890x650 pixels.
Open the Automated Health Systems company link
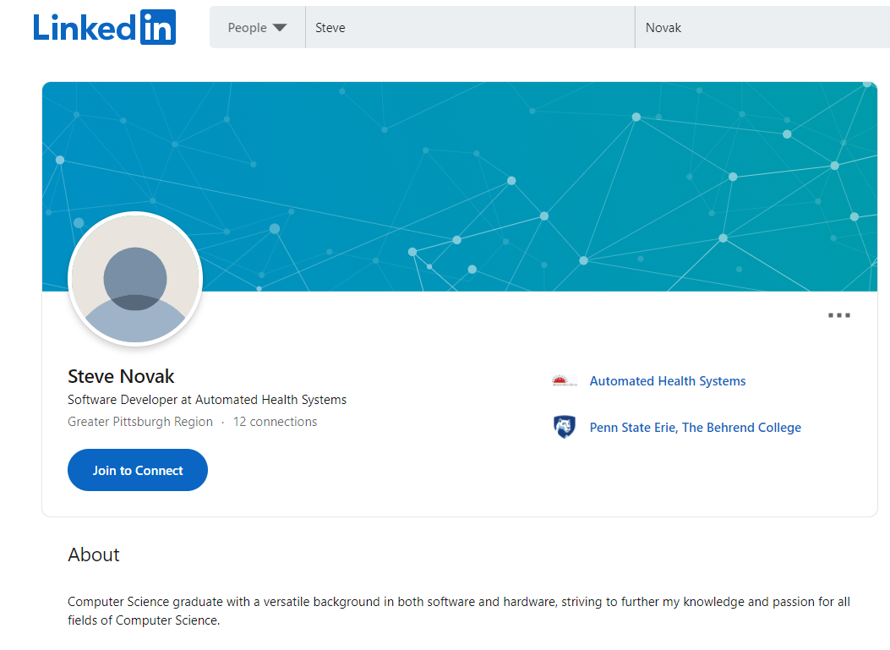tap(668, 381)
